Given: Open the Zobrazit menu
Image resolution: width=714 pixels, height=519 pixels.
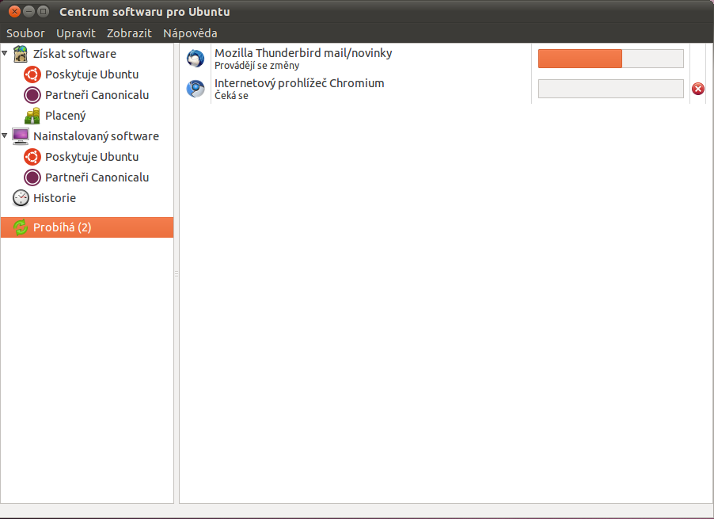Looking at the screenshot, I should click(129, 33).
